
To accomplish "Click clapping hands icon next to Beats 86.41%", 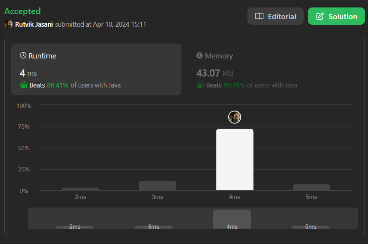I will point(24,85).
